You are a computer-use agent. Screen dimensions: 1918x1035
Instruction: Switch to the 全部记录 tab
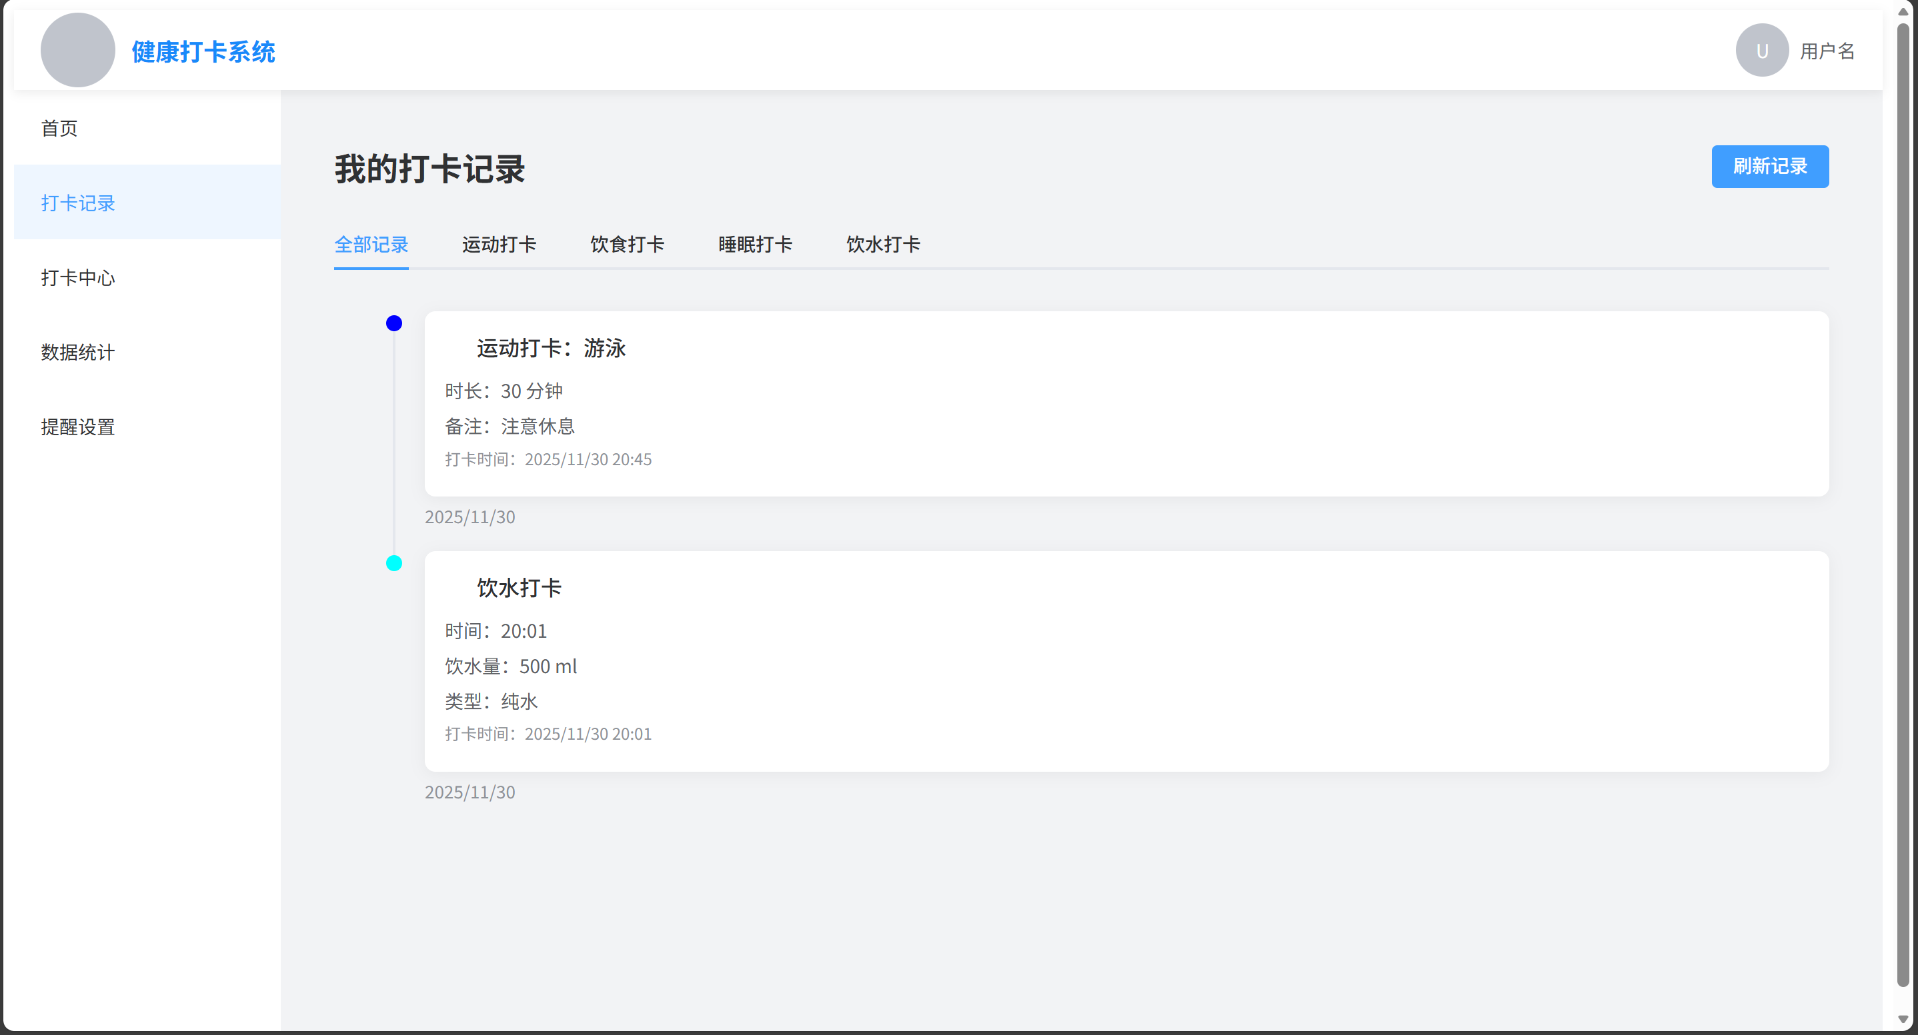(x=371, y=244)
